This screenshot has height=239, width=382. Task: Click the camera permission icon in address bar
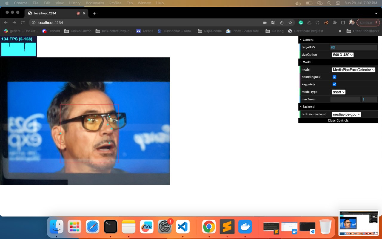click(x=265, y=22)
